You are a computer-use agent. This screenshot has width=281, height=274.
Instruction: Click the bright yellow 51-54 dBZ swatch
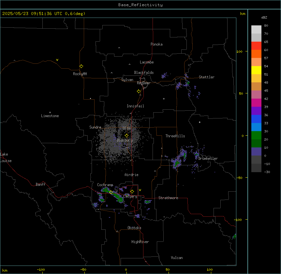click(x=256, y=70)
